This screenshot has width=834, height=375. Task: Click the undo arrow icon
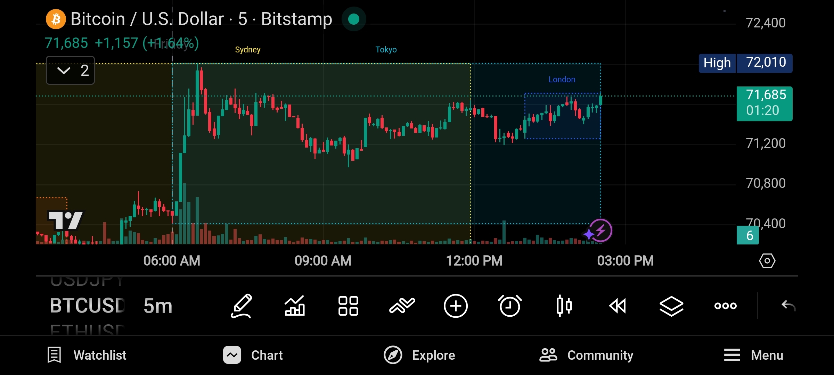click(788, 306)
